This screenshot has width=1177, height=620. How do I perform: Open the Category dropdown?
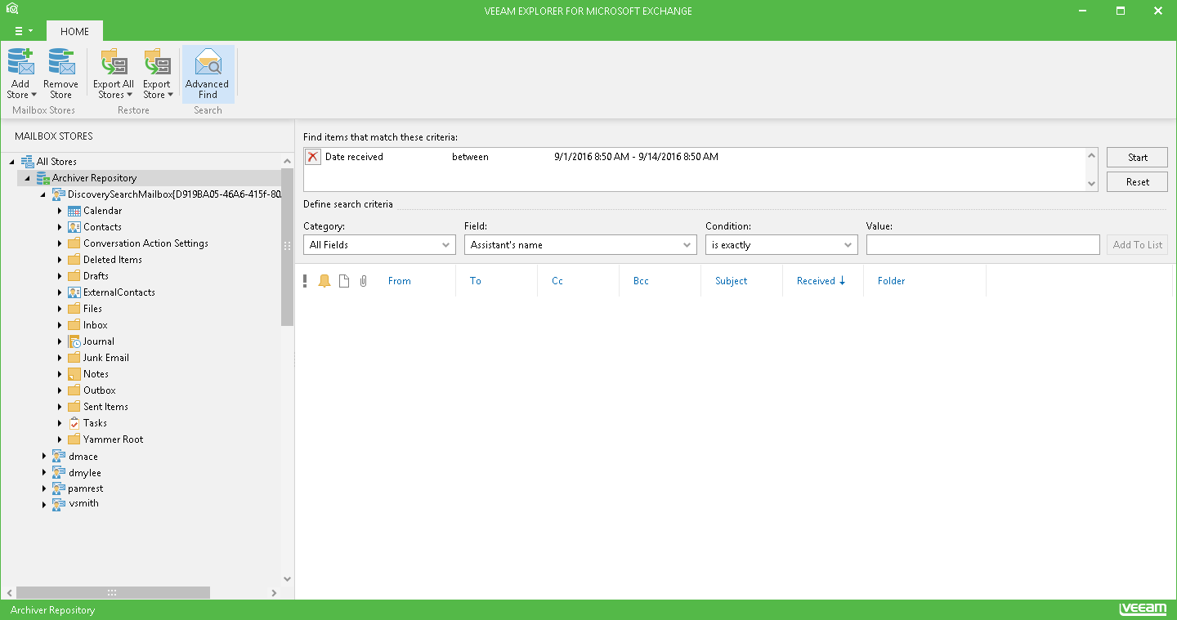(x=379, y=245)
